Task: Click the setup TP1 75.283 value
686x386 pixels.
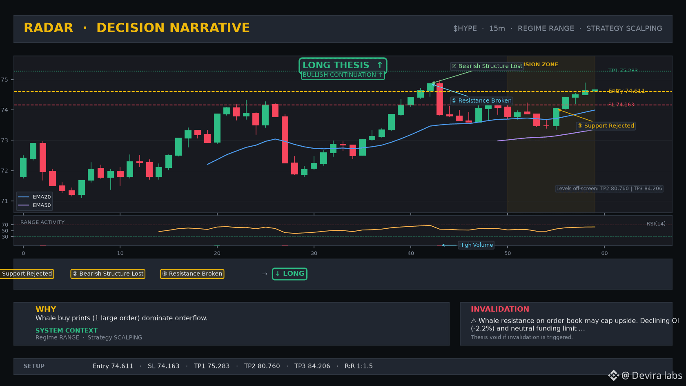Action: click(x=212, y=366)
